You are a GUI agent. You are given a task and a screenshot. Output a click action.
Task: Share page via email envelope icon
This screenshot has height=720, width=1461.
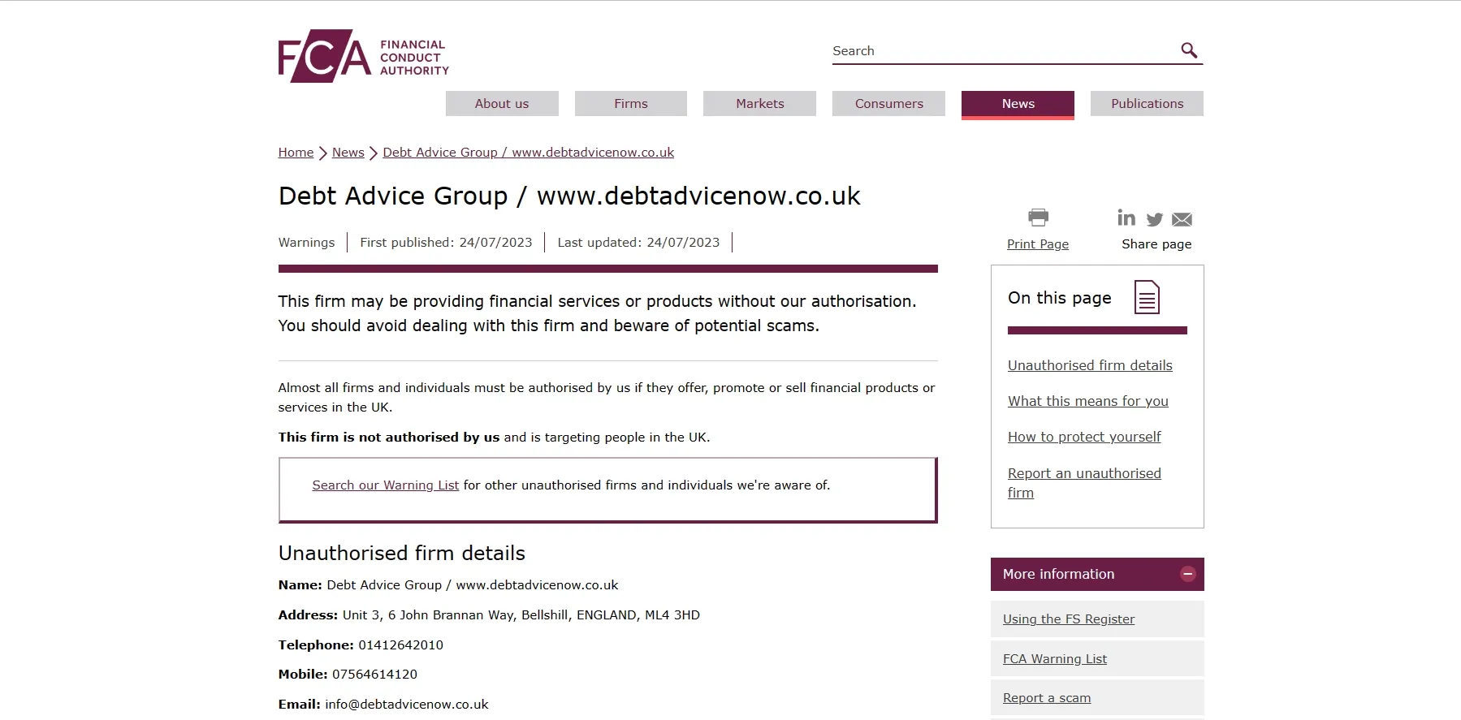click(x=1182, y=219)
